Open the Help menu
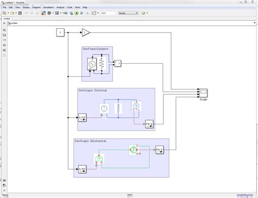 coord(85,8)
